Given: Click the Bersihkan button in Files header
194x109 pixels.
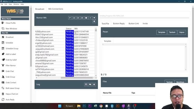Looking at the screenshot, I should click(180, 81).
